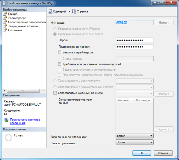Screen dimensions: 179x160
Task: Click the Имя входа field VaultSys
Action: pyautogui.click(x=134, y=22)
